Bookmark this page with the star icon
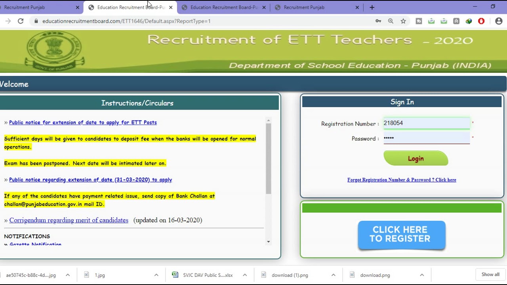 click(x=403, y=21)
